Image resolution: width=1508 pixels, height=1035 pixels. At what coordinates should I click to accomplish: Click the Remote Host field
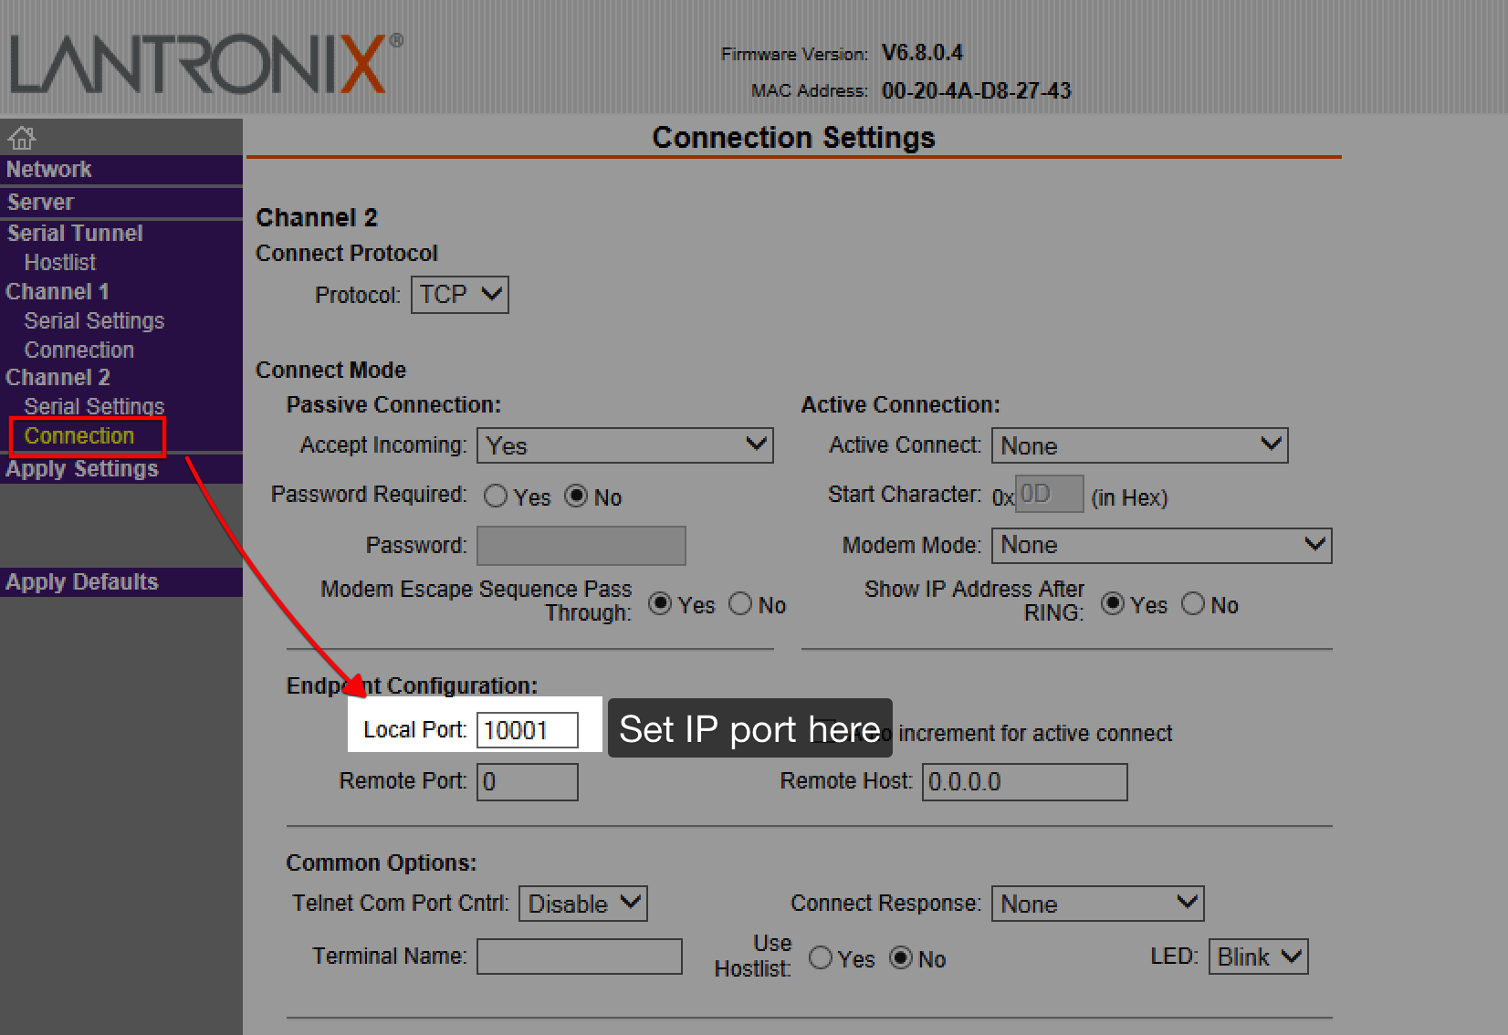[1025, 782]
